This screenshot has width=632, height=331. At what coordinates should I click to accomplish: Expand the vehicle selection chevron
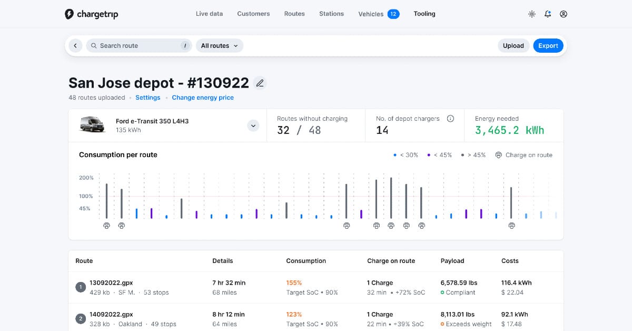click(253, 125)
